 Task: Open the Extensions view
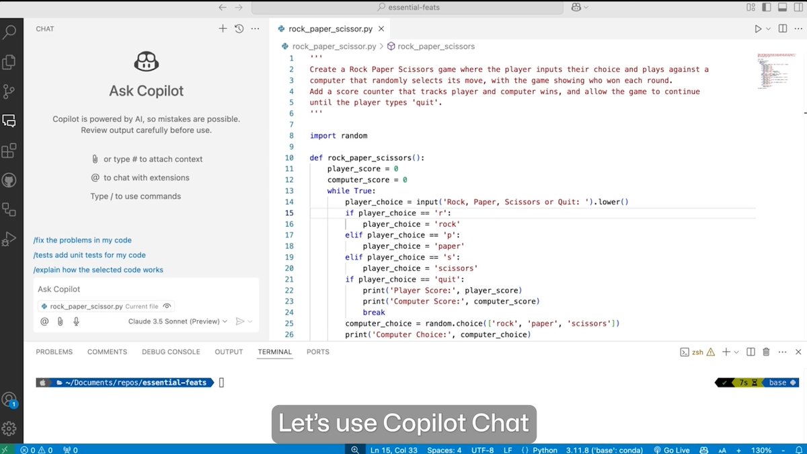[9, 151]
